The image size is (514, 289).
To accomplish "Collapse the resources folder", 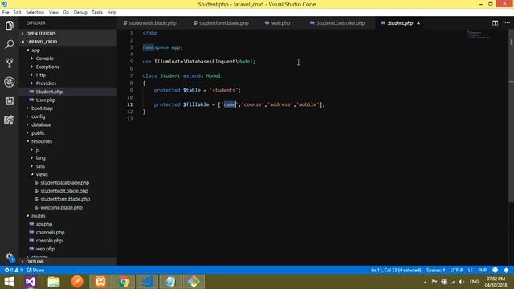I will click(x=68, y=141).
